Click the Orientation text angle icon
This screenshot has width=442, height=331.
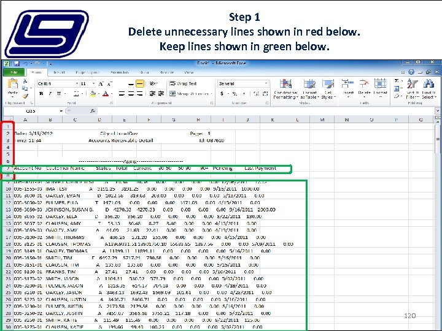pyautogui.click(x=153, y=83)
